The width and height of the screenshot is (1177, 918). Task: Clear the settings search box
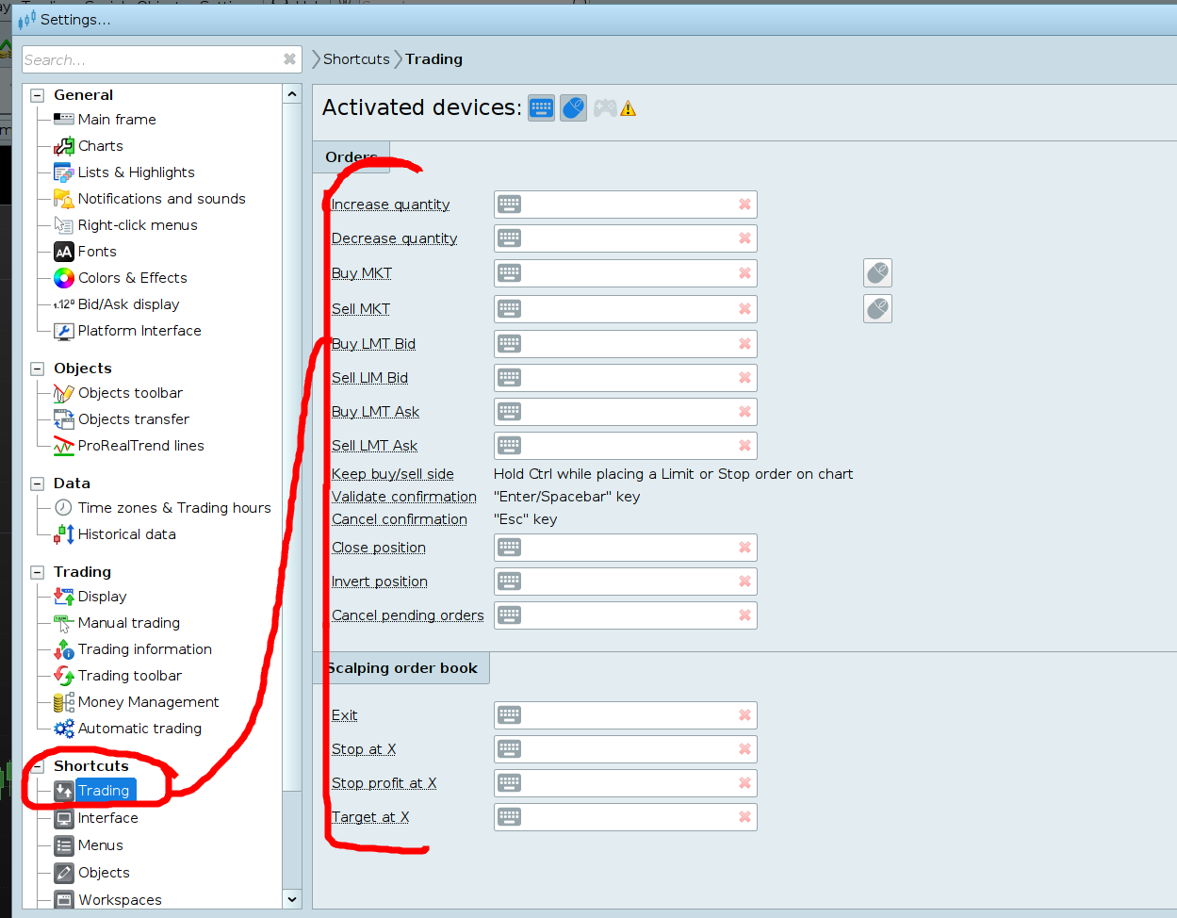tap(289, 59)
